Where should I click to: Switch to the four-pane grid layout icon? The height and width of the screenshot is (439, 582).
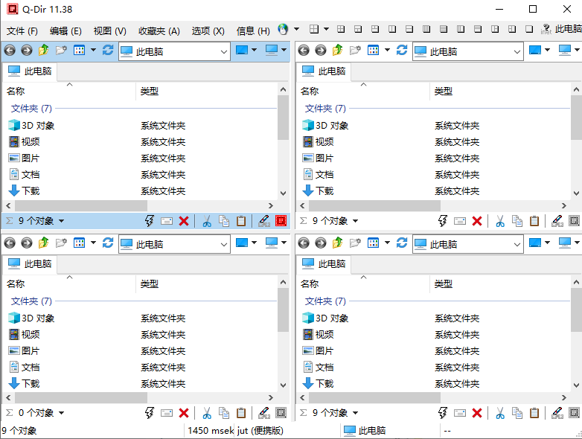pyautogui.click(x=341, y=29)
